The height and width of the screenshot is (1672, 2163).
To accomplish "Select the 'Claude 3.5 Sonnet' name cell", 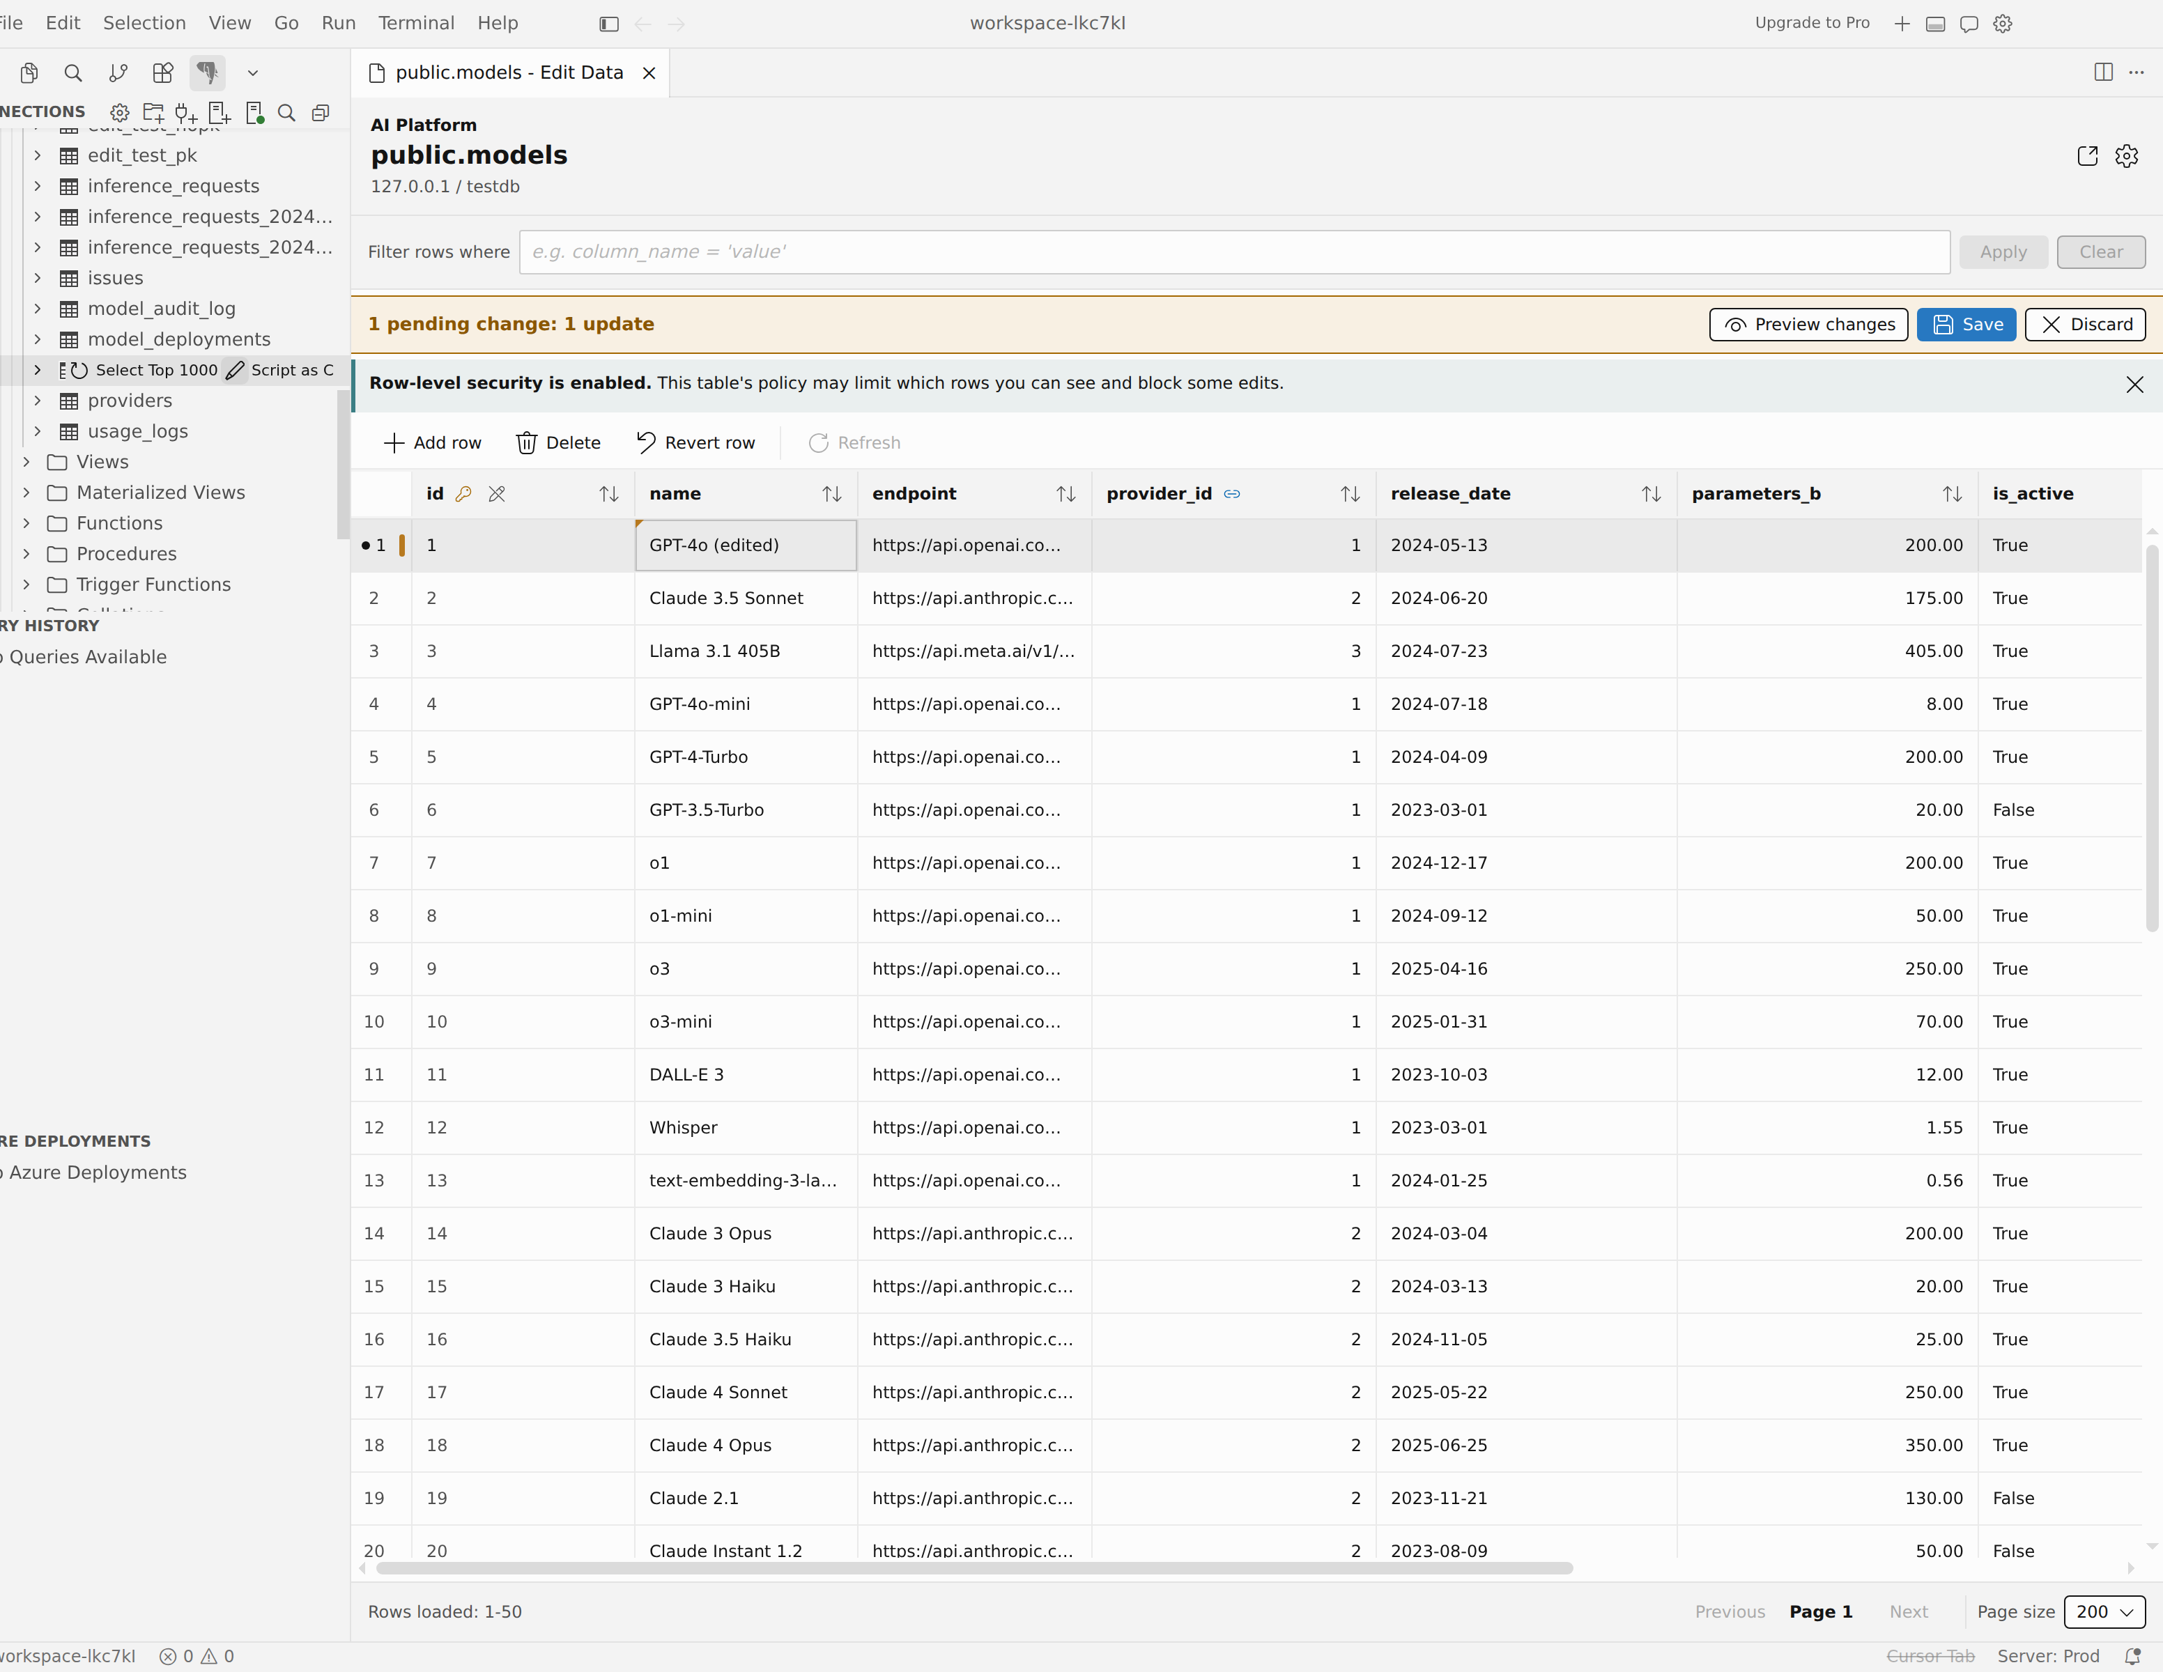I will tap(746, 598).
